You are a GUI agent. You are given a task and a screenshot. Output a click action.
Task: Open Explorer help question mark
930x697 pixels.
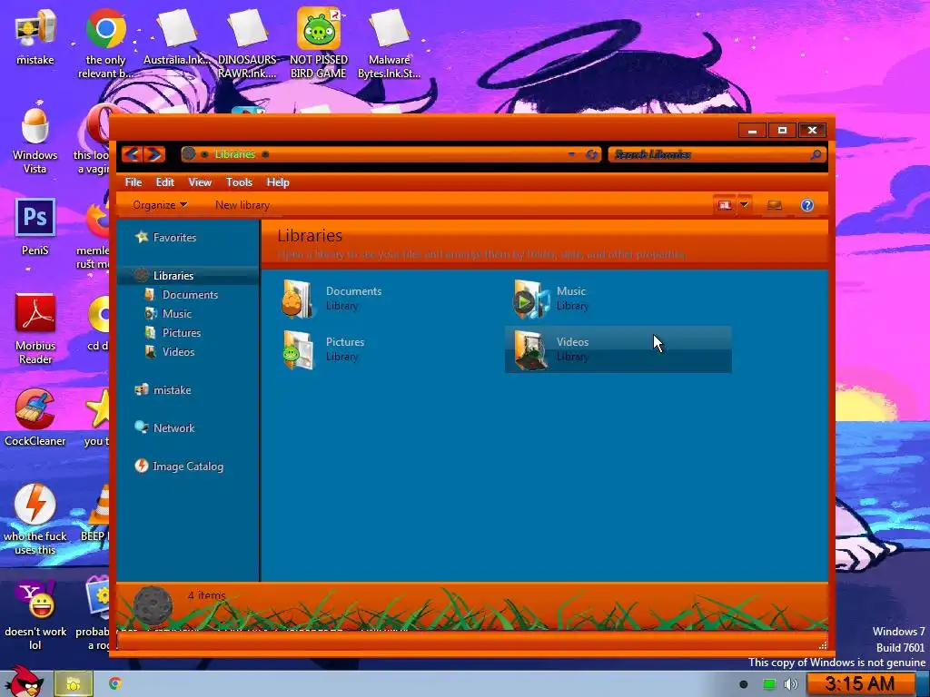point(806,205)
